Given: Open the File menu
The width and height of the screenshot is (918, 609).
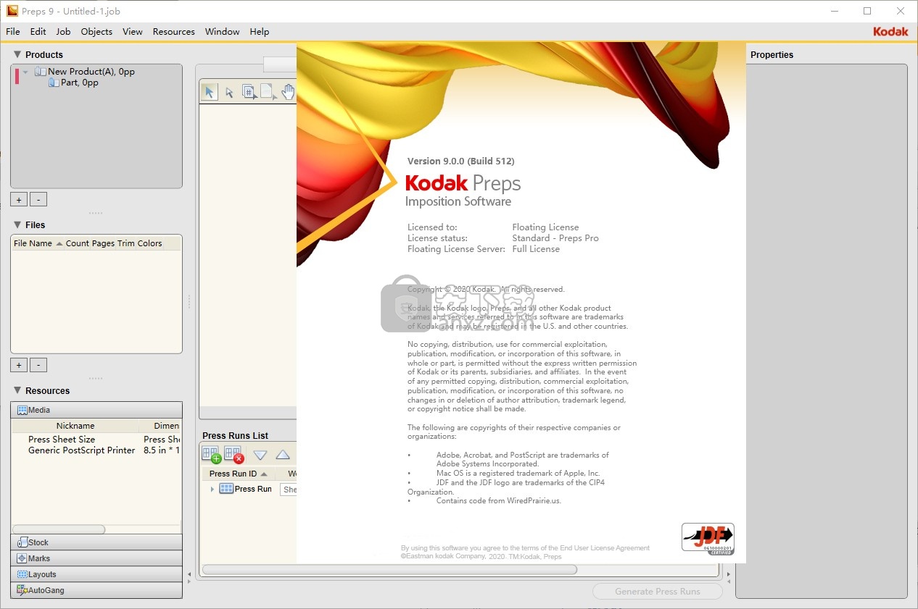Looking at the screenshot, I should pos(13,31).
